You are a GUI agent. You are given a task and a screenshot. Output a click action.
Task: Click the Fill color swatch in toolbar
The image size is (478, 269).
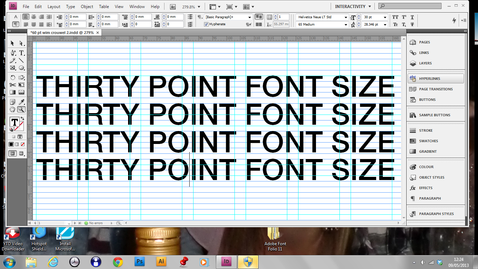pos(14,122)
